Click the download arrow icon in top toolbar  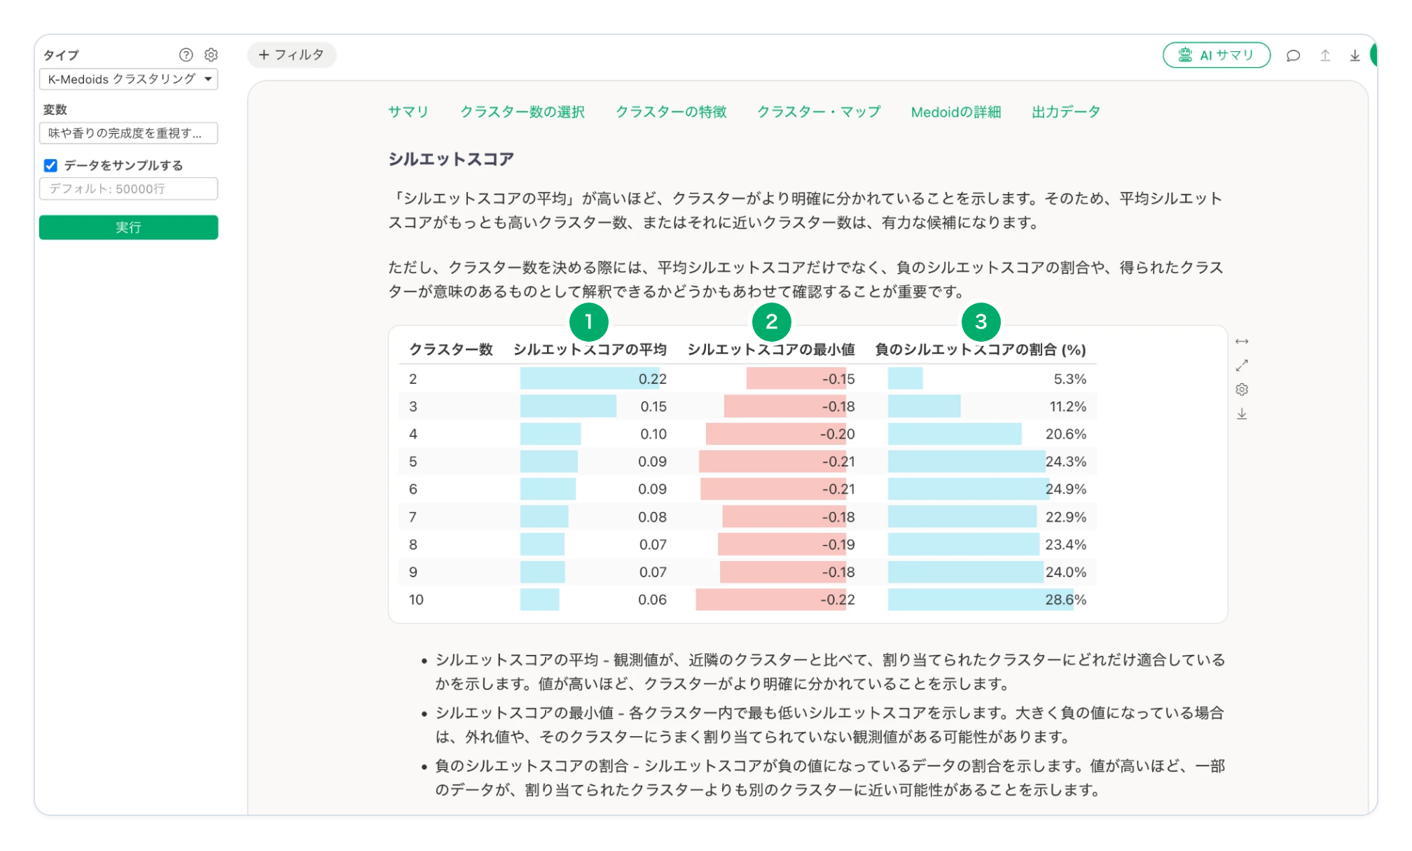click(1355, 55)
